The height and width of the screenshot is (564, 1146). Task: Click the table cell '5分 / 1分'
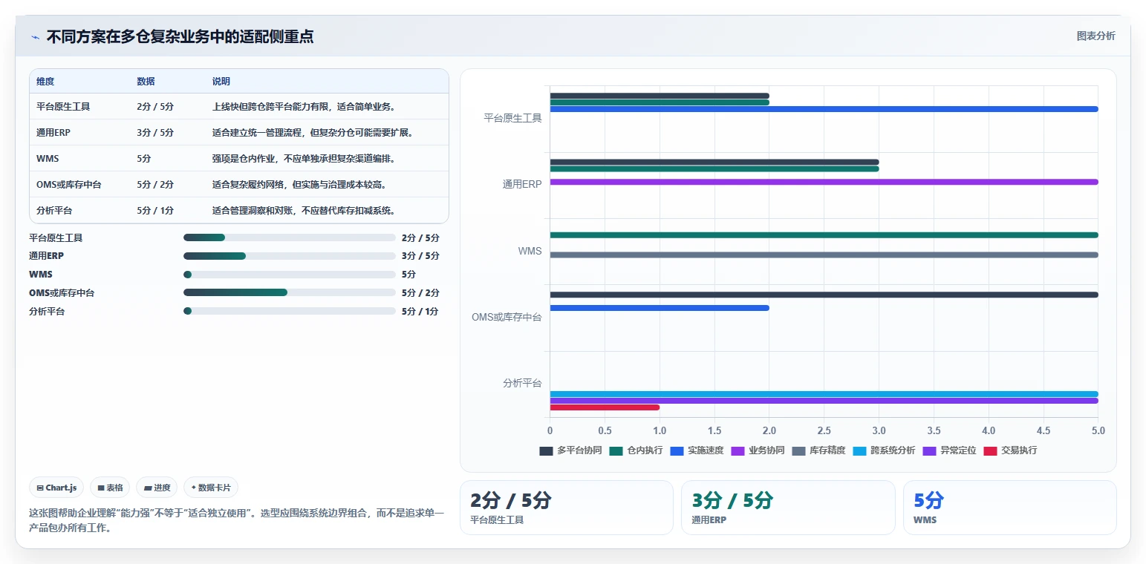coord(155,211)
